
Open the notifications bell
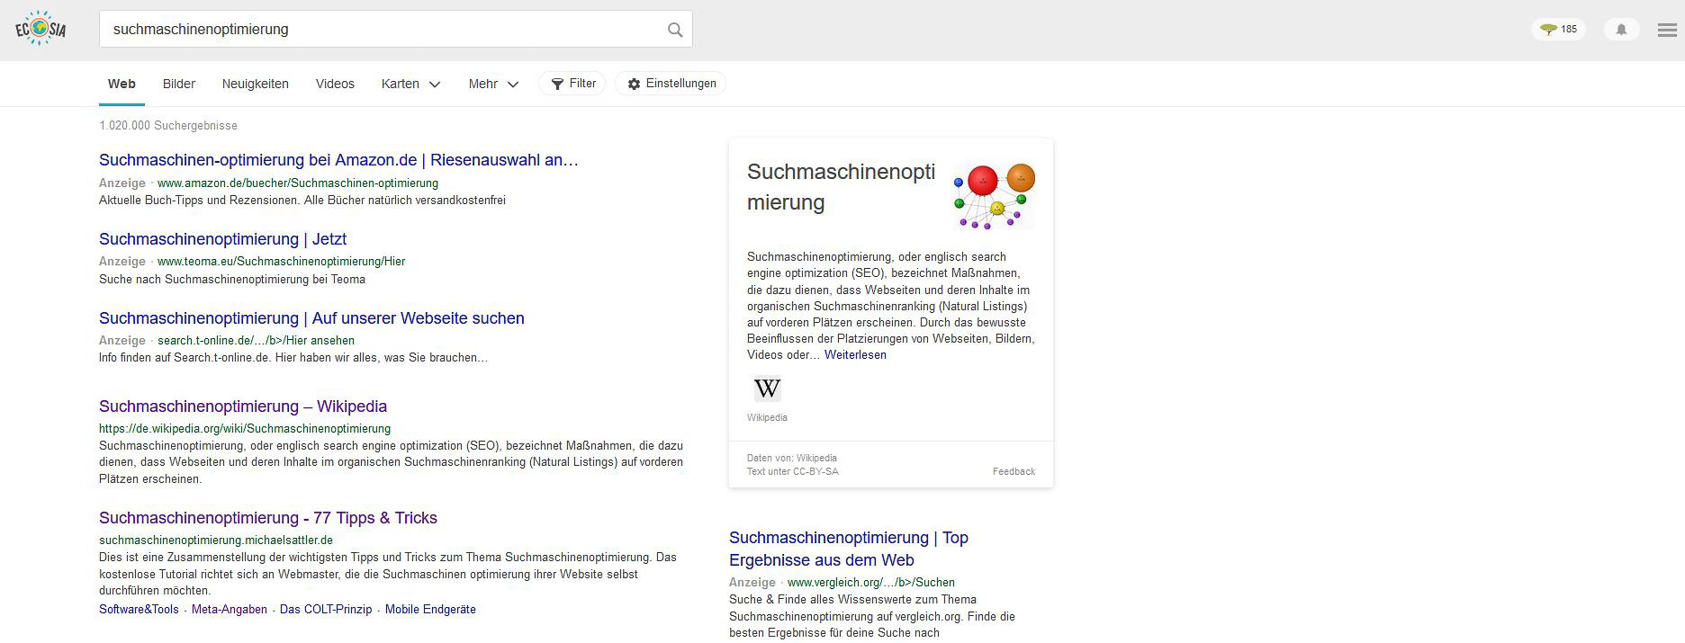tap(1622, 30)
